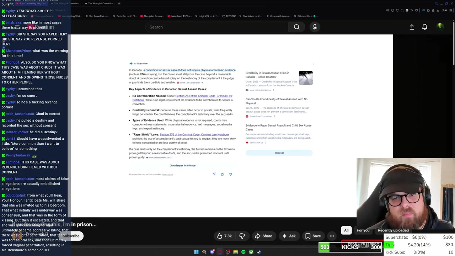The width and height of the screenshot is (455, 256).
Task: Open Can You Be Found Guilty result
Action: (277, 101)
